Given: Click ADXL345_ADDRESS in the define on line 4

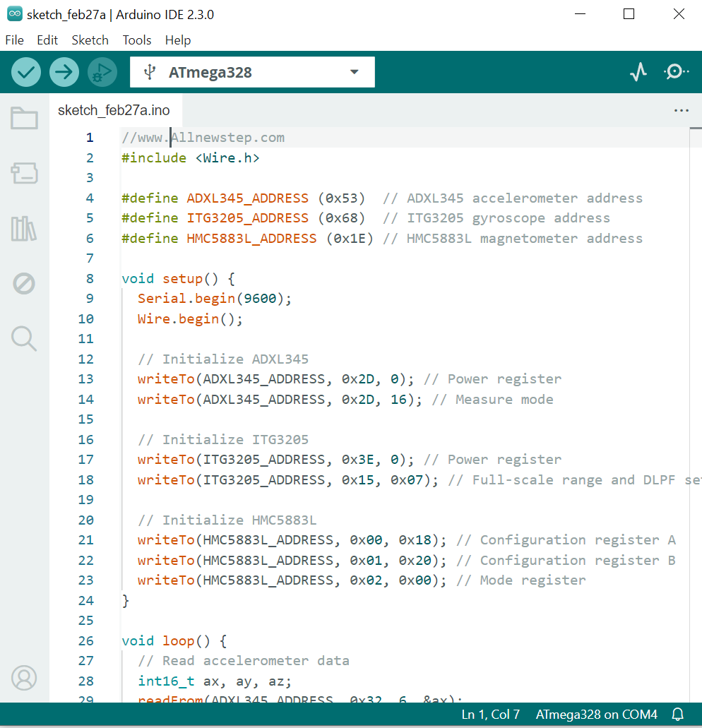Looking at the screenshot, I should [247, 198].
